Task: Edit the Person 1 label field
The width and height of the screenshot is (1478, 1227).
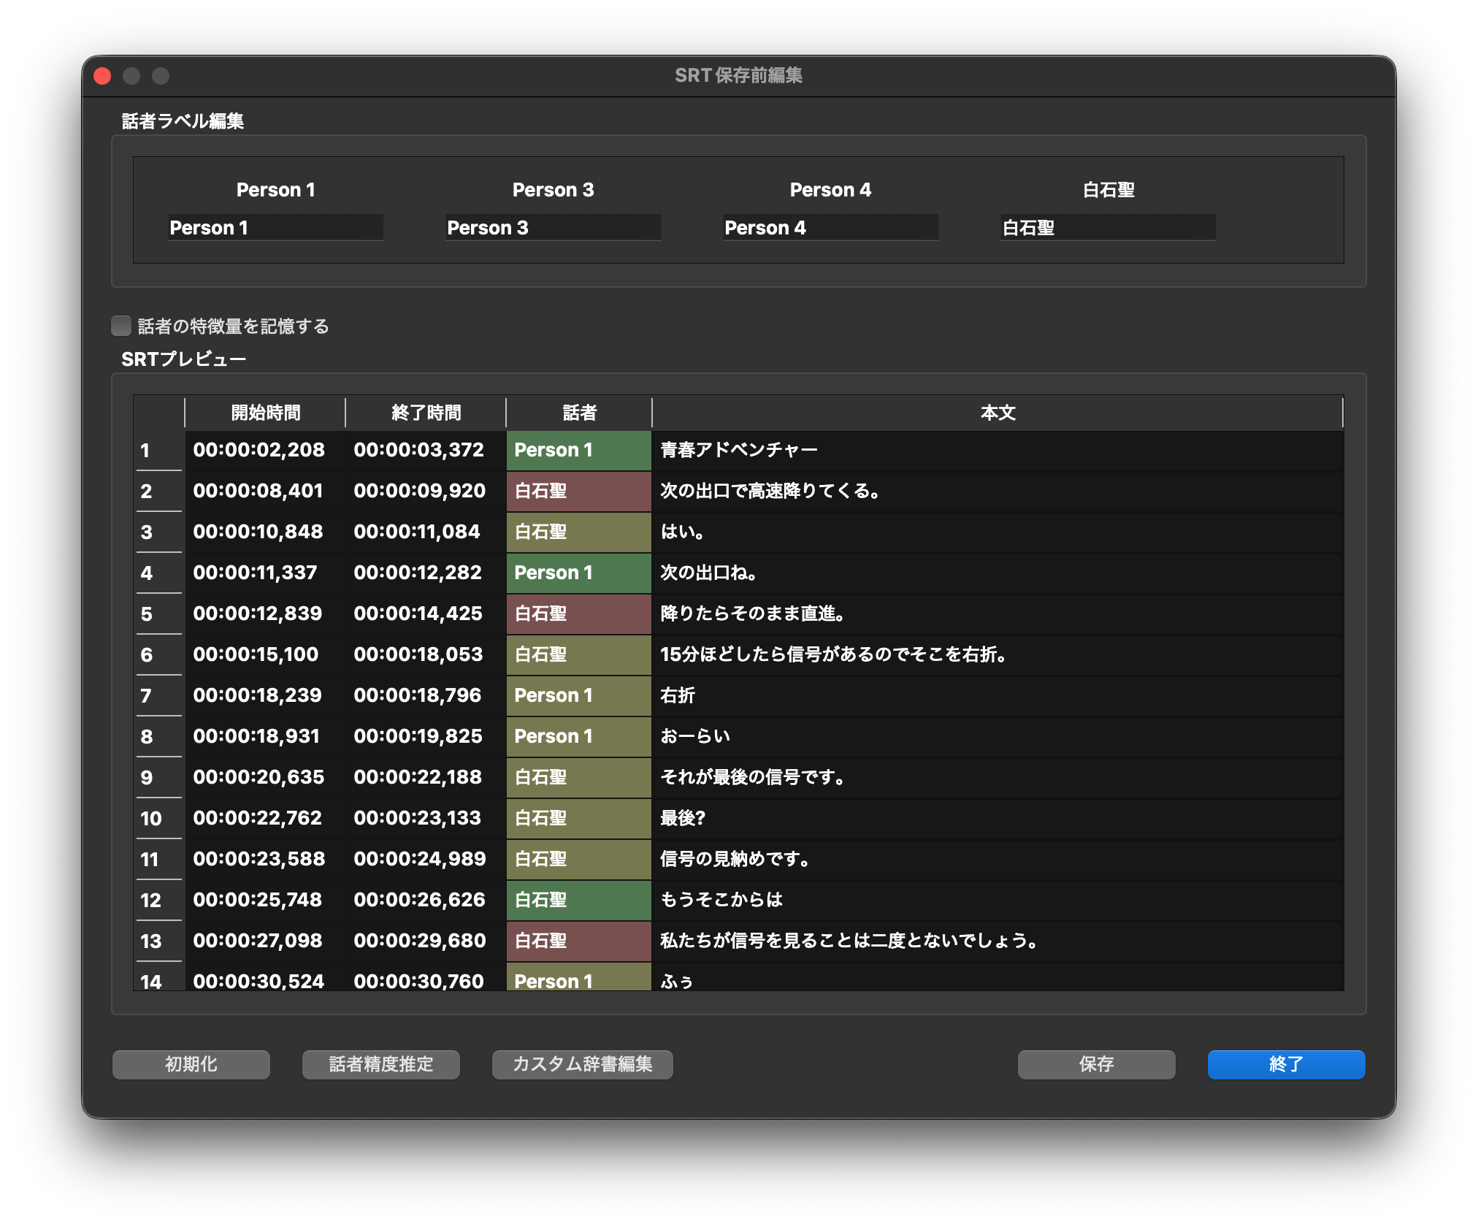Action: click(275, 228)
